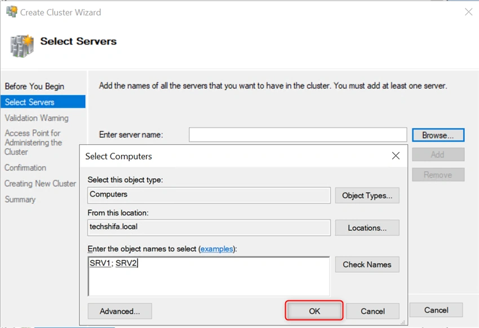Click Browse button in wizard

(438, 135)
